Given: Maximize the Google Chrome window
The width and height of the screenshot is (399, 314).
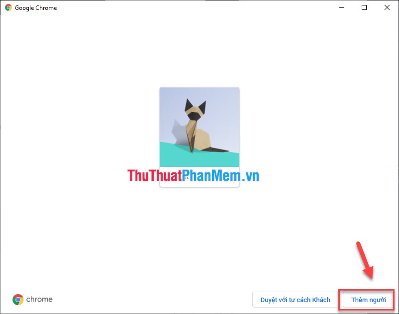Looking at the screenshot, I should pyautogui.click(x=364, y=7).
